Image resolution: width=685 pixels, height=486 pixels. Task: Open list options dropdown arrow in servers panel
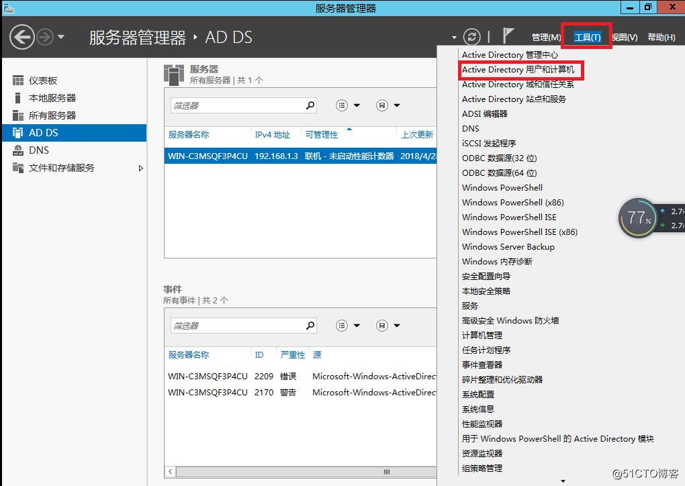357,105
